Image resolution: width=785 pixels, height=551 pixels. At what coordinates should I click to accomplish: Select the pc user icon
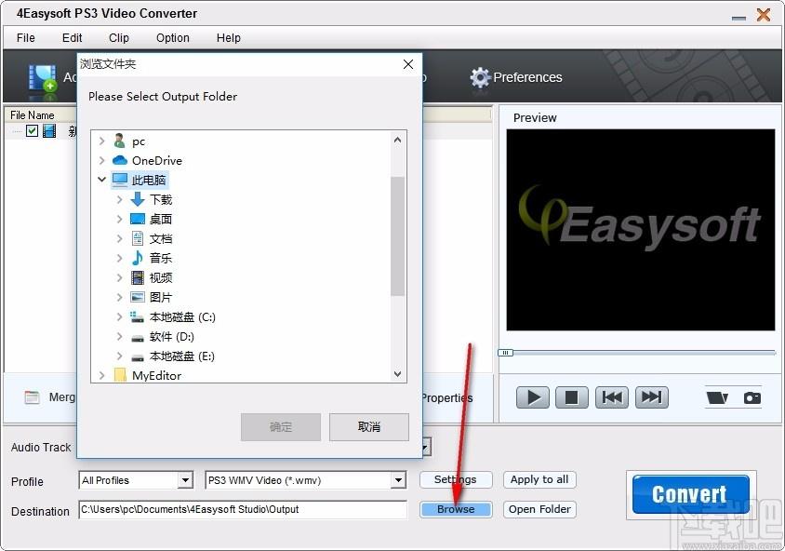tap(119, 141)
